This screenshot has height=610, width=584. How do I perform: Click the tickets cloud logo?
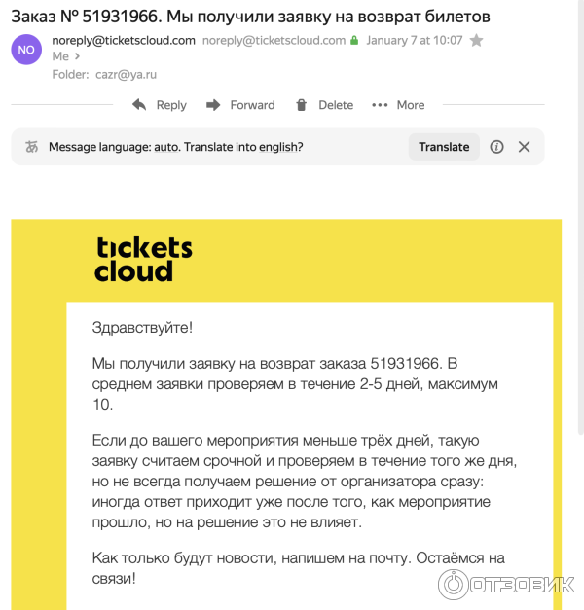point(143,259)
